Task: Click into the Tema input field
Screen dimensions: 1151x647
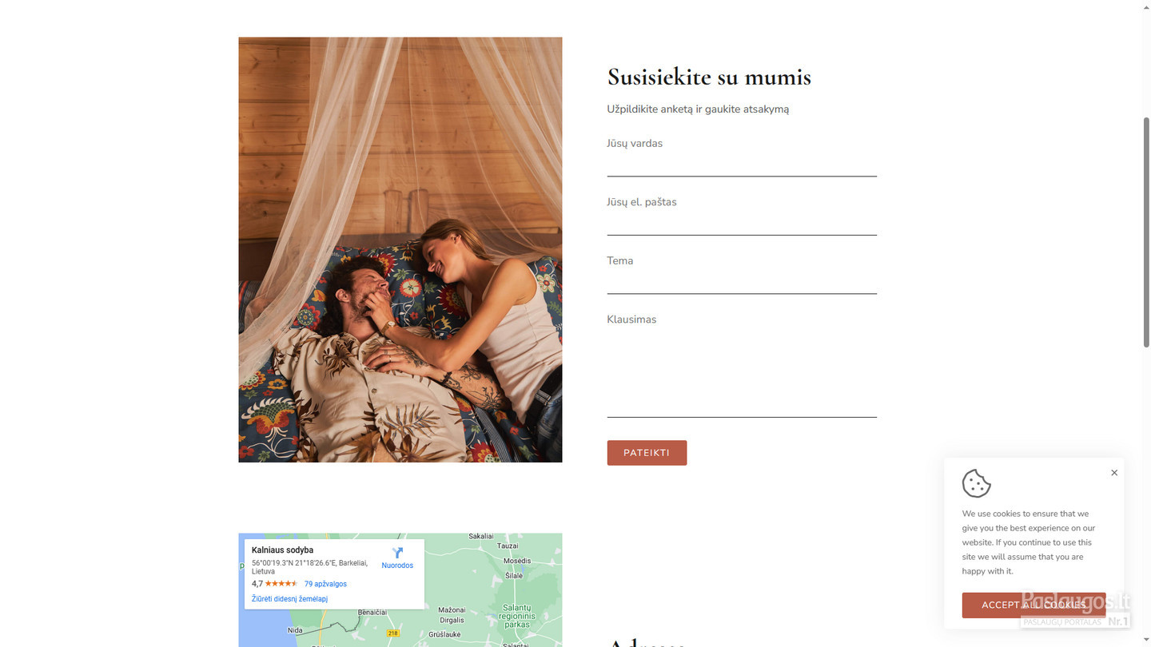Action: [x=742, y=282]
